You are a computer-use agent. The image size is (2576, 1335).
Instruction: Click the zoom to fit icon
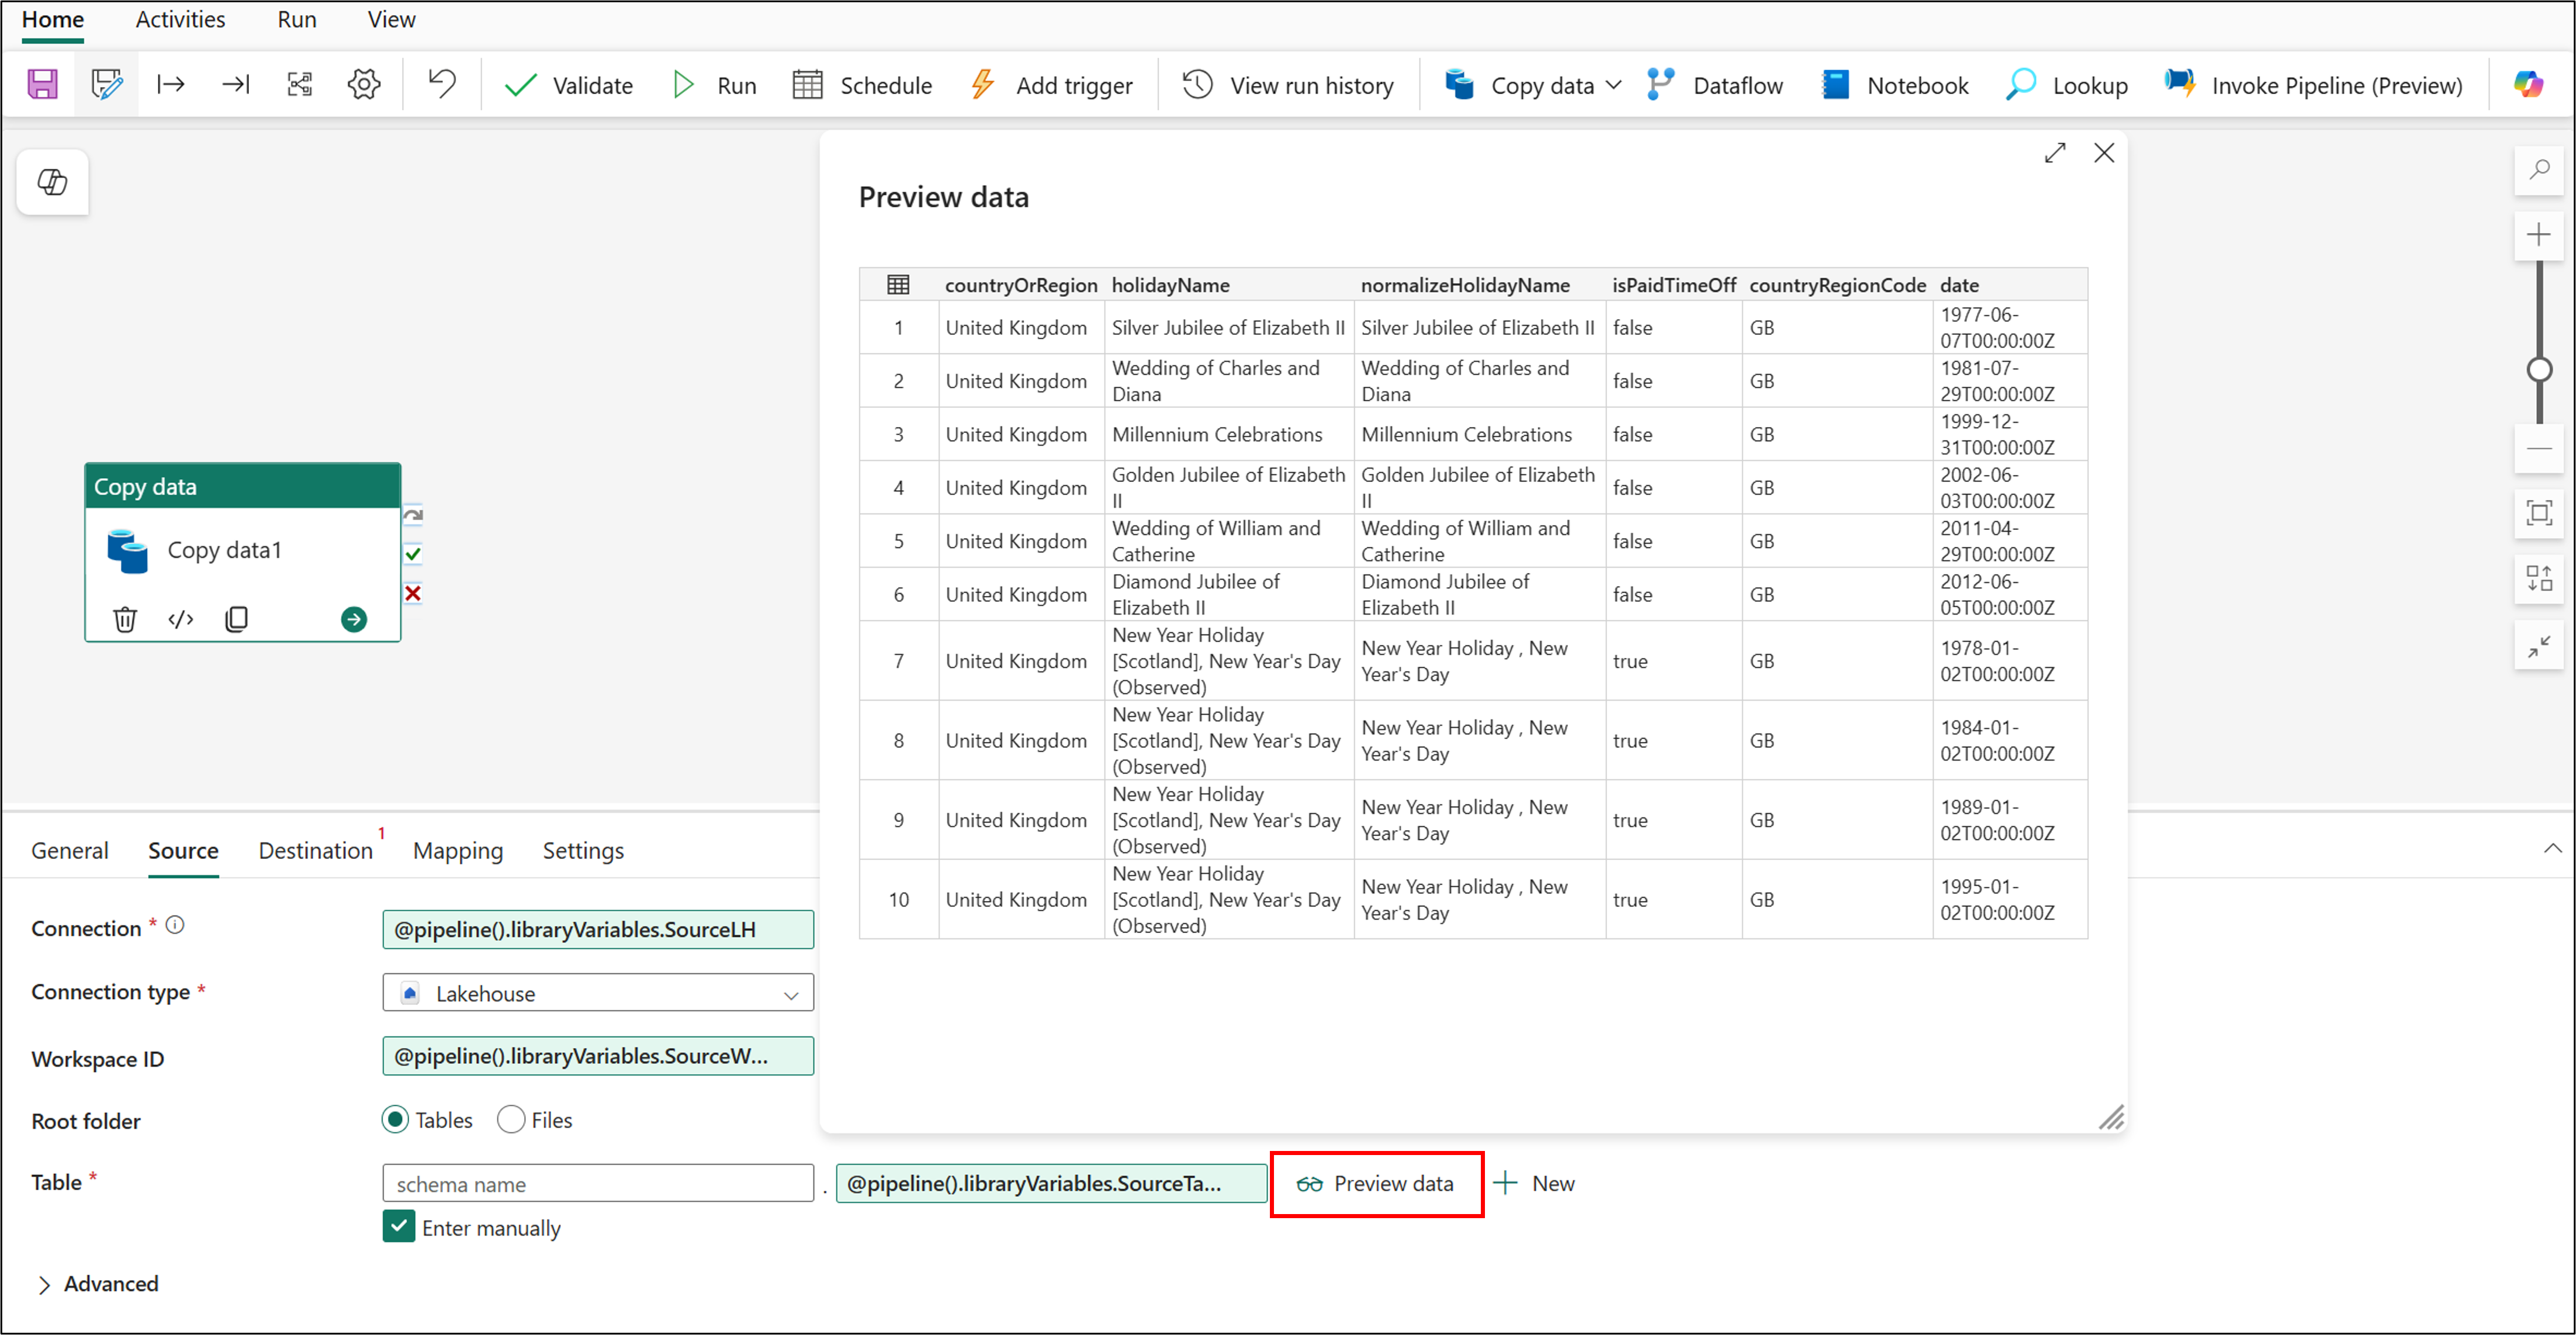click(x=2539, y=514)
